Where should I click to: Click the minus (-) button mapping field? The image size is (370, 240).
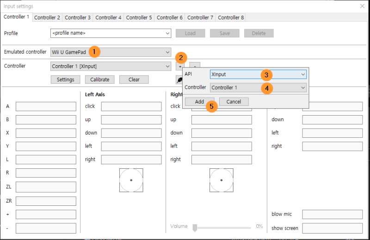[x=46, y=228]
